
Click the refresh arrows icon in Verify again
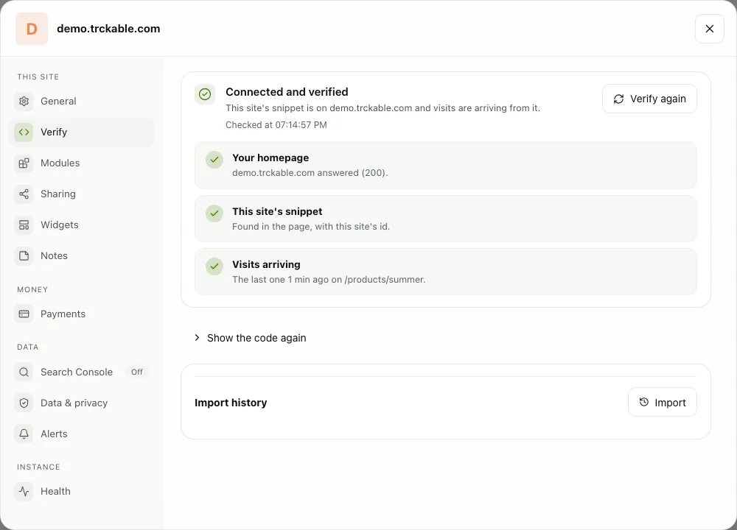(618, 99)
